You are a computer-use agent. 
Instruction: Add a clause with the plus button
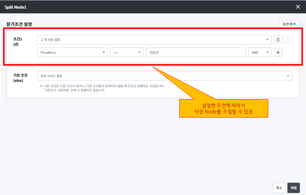coord(278,53)
